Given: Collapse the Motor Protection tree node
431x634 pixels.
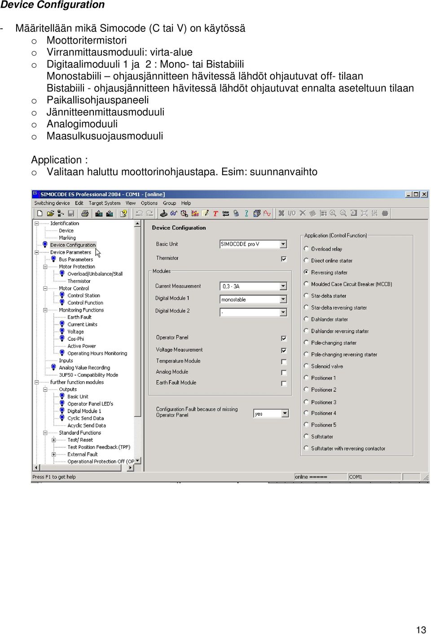Looking at the screenshot, I should (x=45, y=266).
